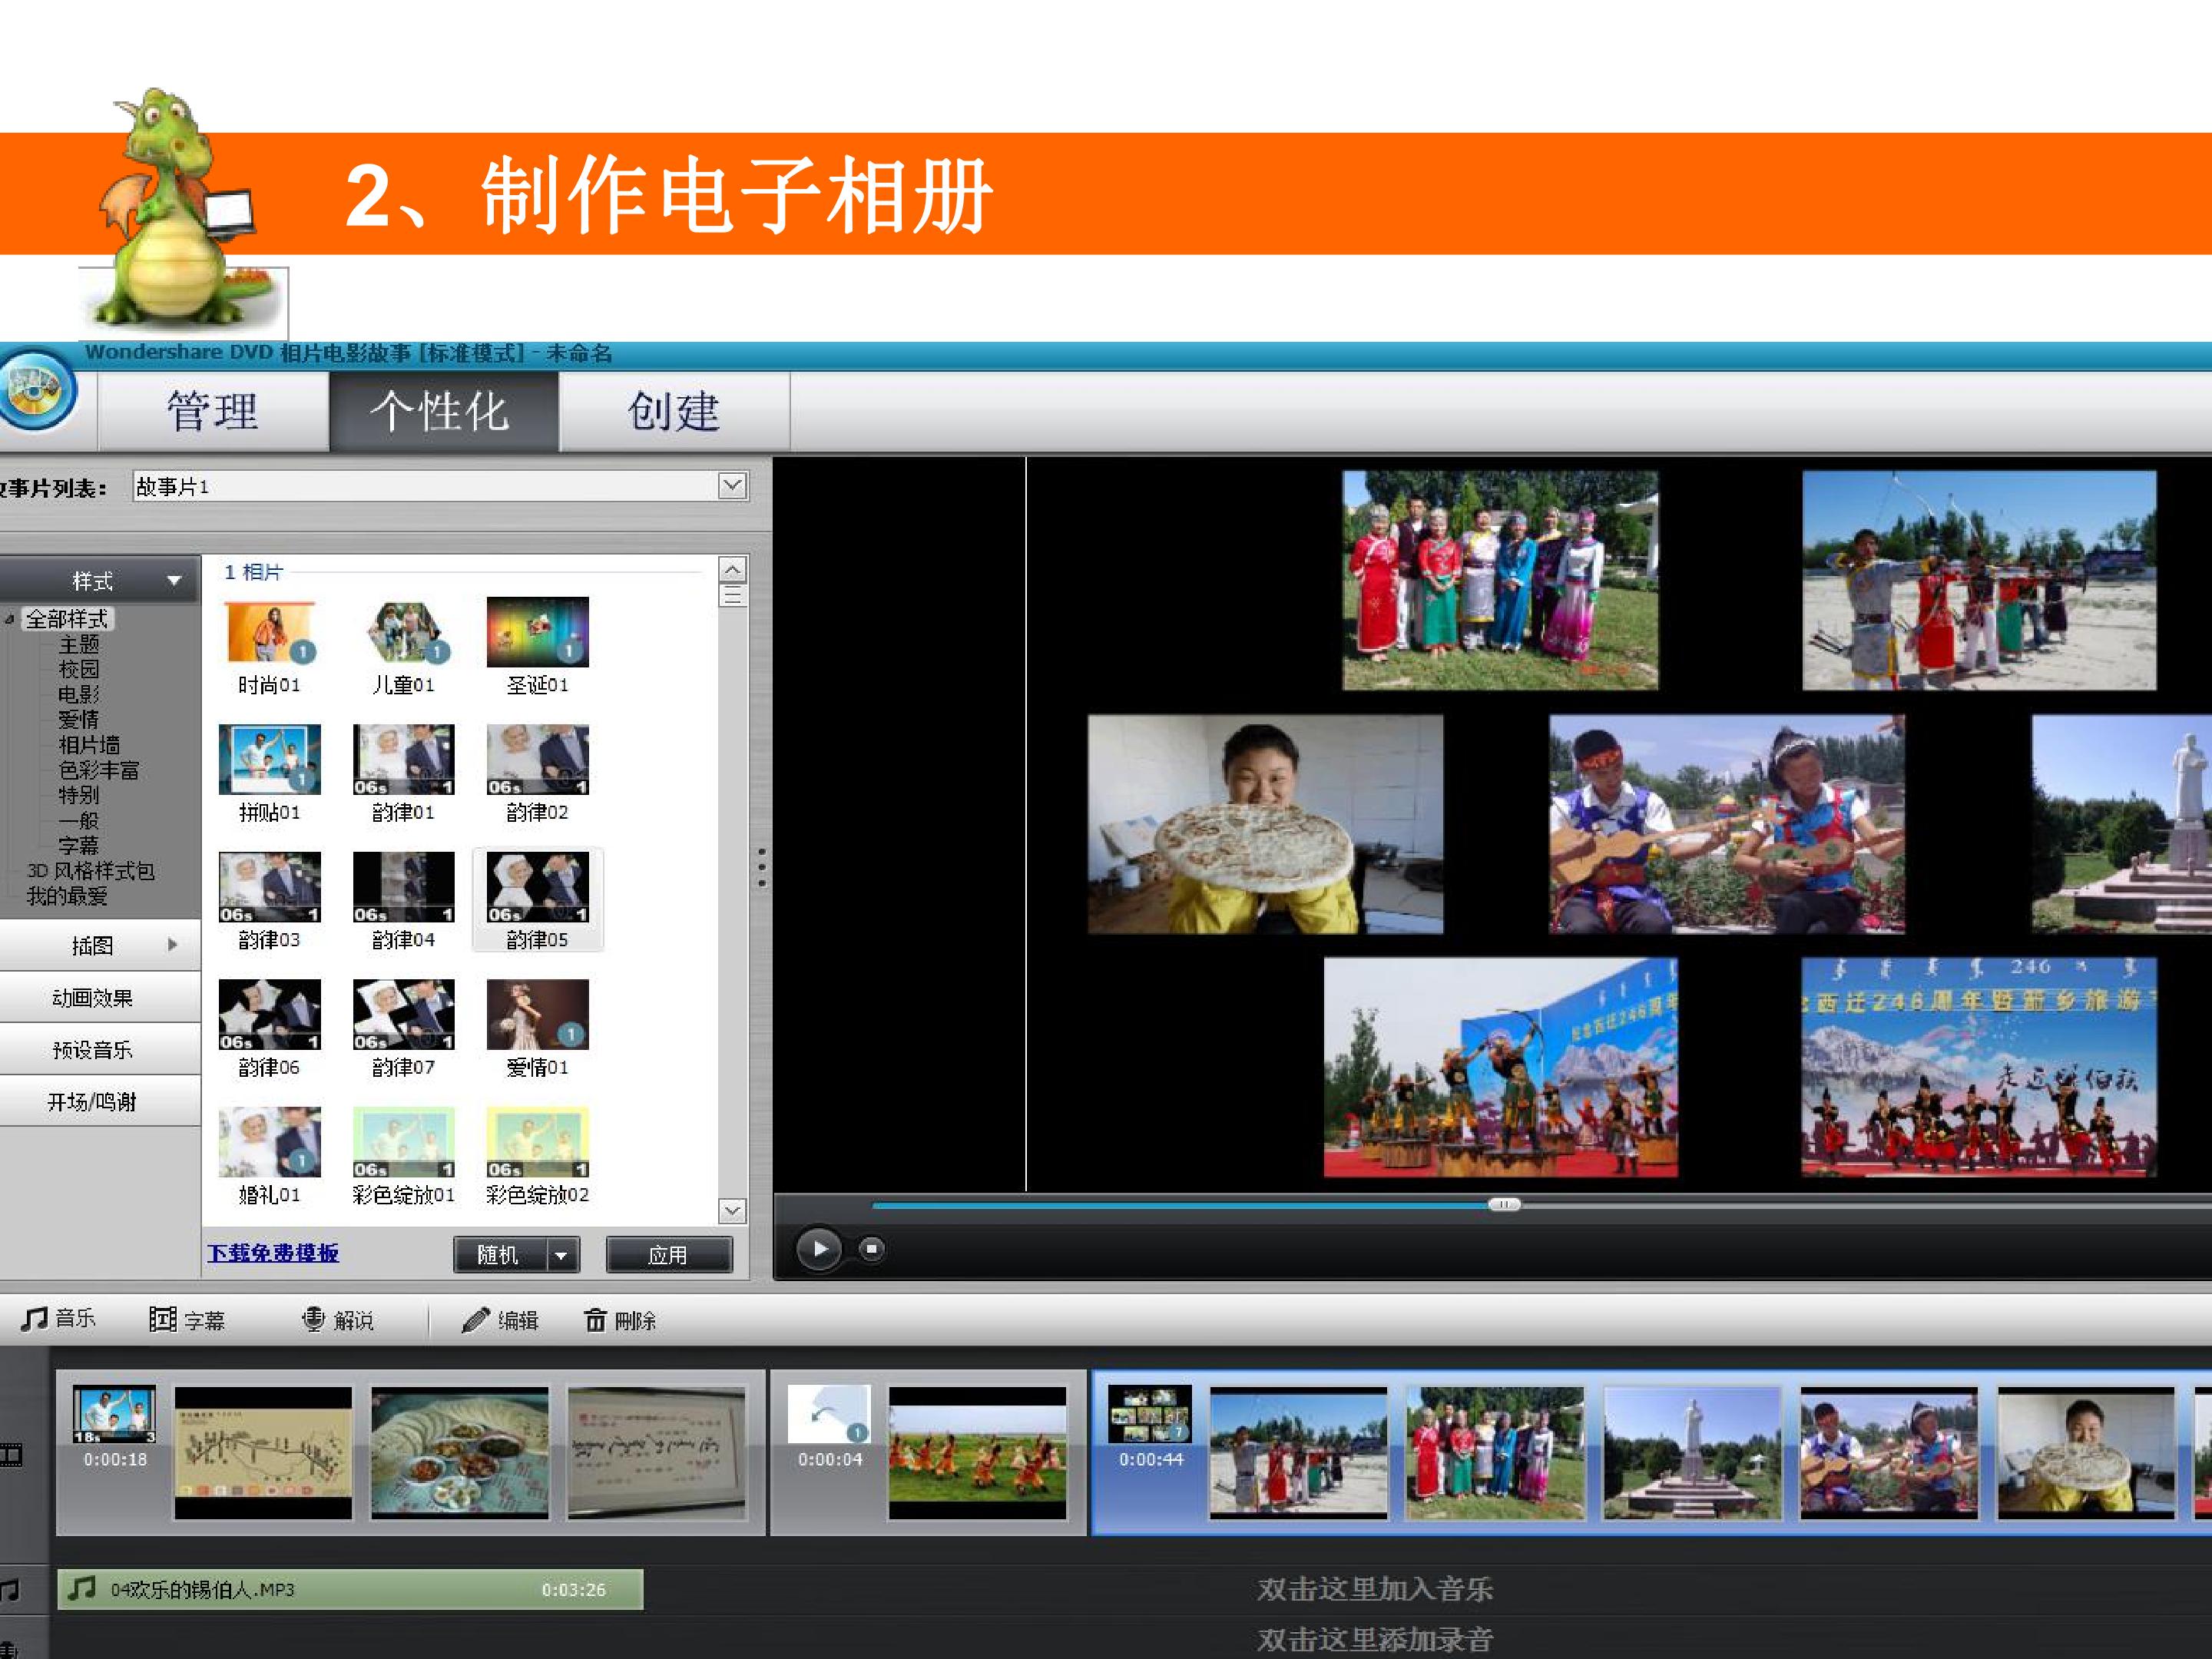The height and width of the screenshot is (1659, 2212).
Task: Choose the 拼贴01 style template
Action: (270, 773)
